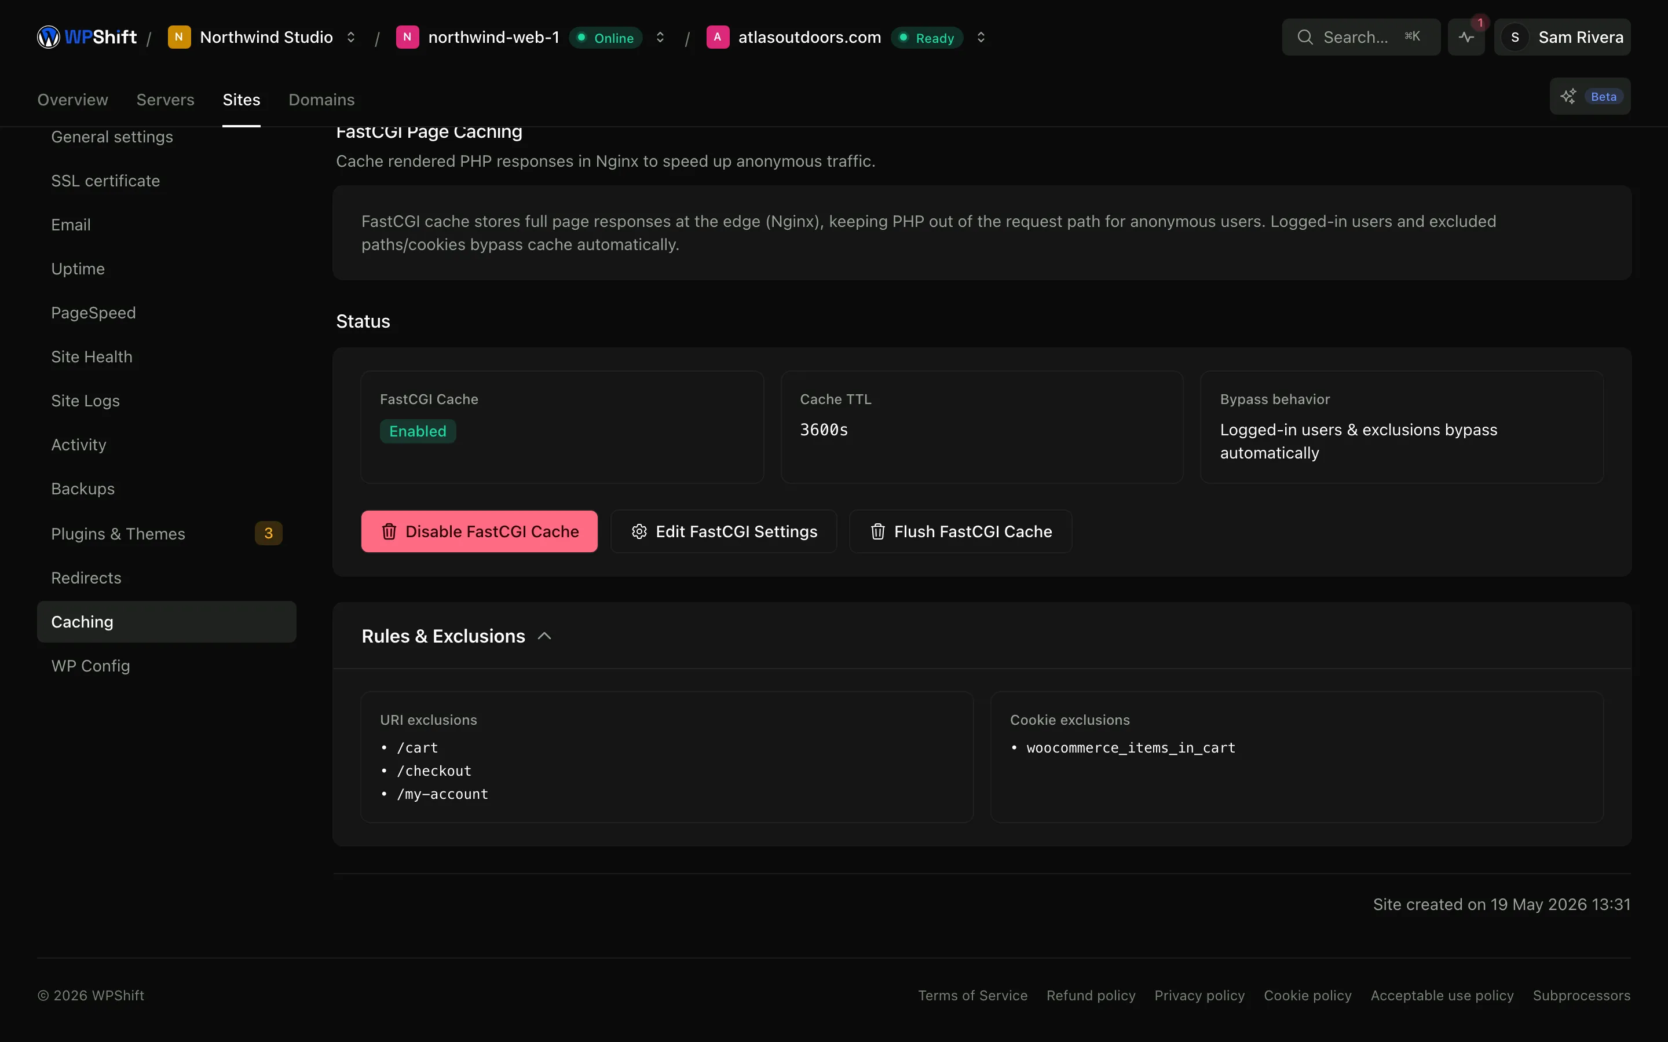Click the /my-account URI exclusion
The image size is (1668, 1042).
click(x=442, y=795)
